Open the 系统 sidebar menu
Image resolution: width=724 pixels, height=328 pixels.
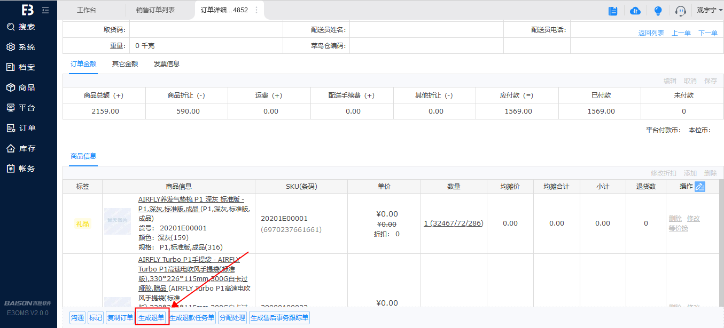[x=21, y=47]
